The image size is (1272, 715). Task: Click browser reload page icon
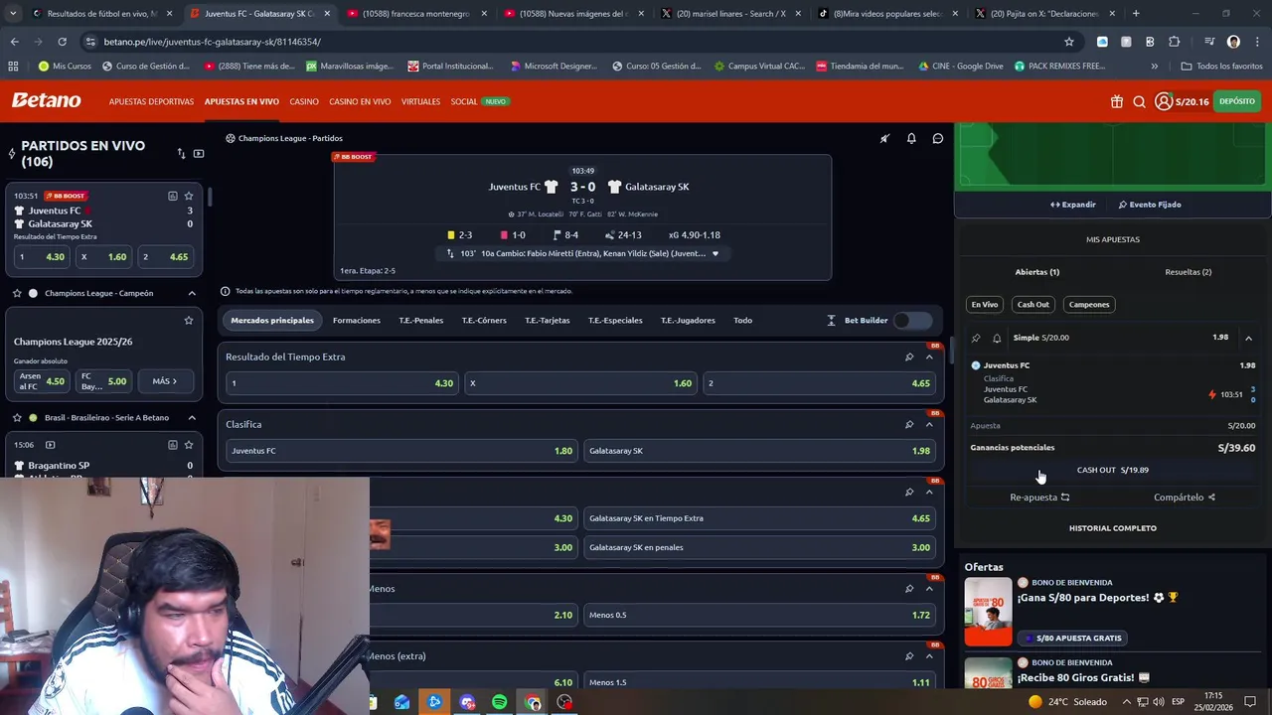coord(62,42)
